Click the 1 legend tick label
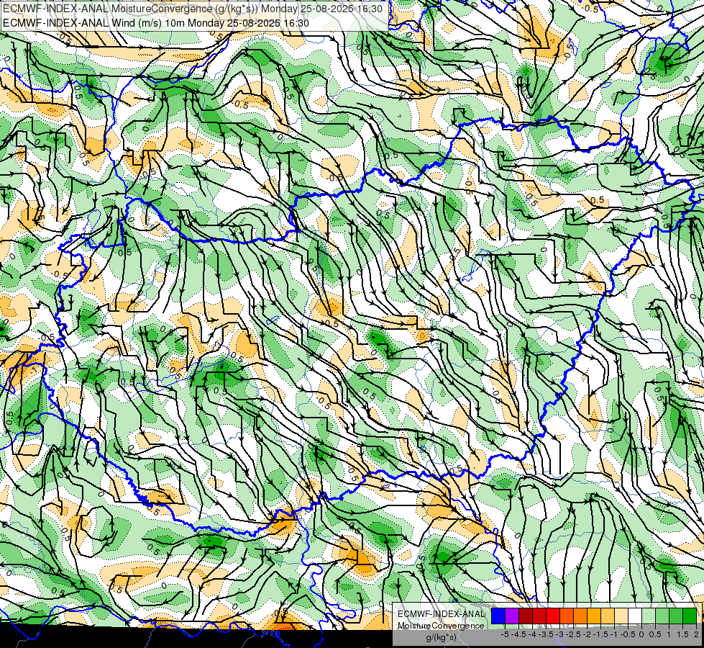This screenshot has width=704, height=648. click(669, 634)
